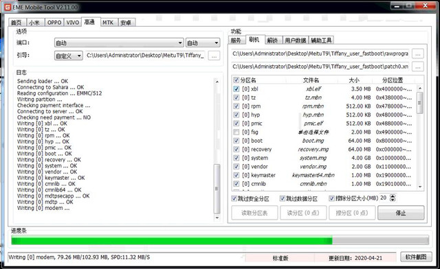Open the 解锁 function tab
Screen dimensions: 440x269
pyautogui.click(x=273, y=40)
